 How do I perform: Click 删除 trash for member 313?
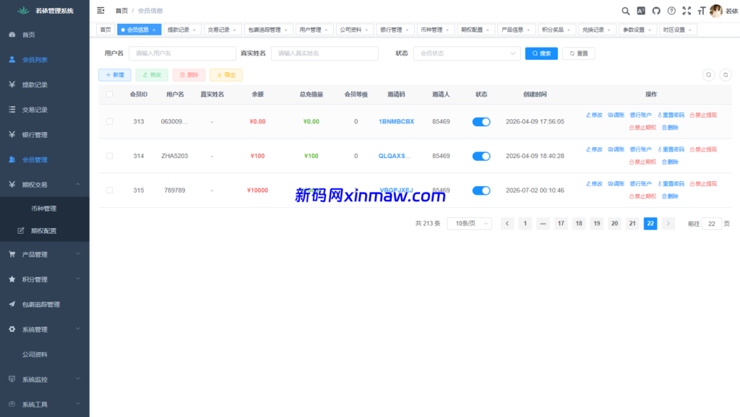[x=670, y=128]
